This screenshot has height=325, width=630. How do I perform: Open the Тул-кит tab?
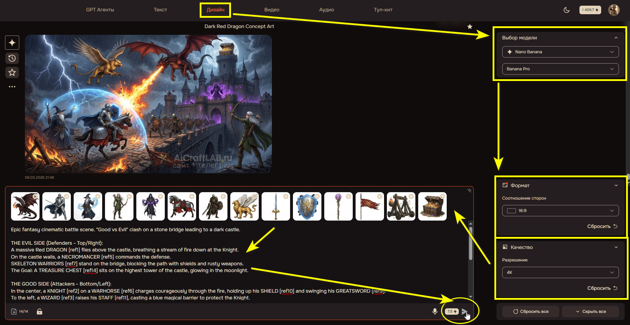tap(383, 10)
